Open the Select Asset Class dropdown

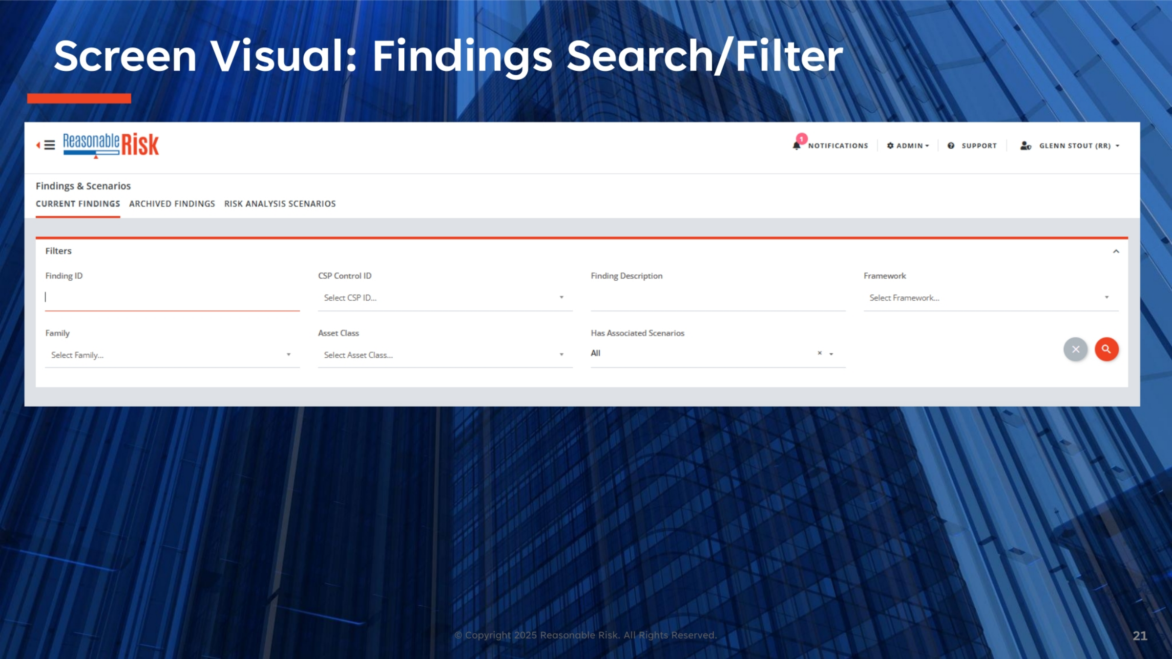445,355
